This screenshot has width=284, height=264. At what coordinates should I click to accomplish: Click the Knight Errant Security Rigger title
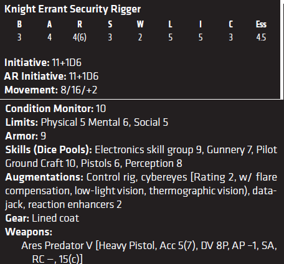point(73,9)
